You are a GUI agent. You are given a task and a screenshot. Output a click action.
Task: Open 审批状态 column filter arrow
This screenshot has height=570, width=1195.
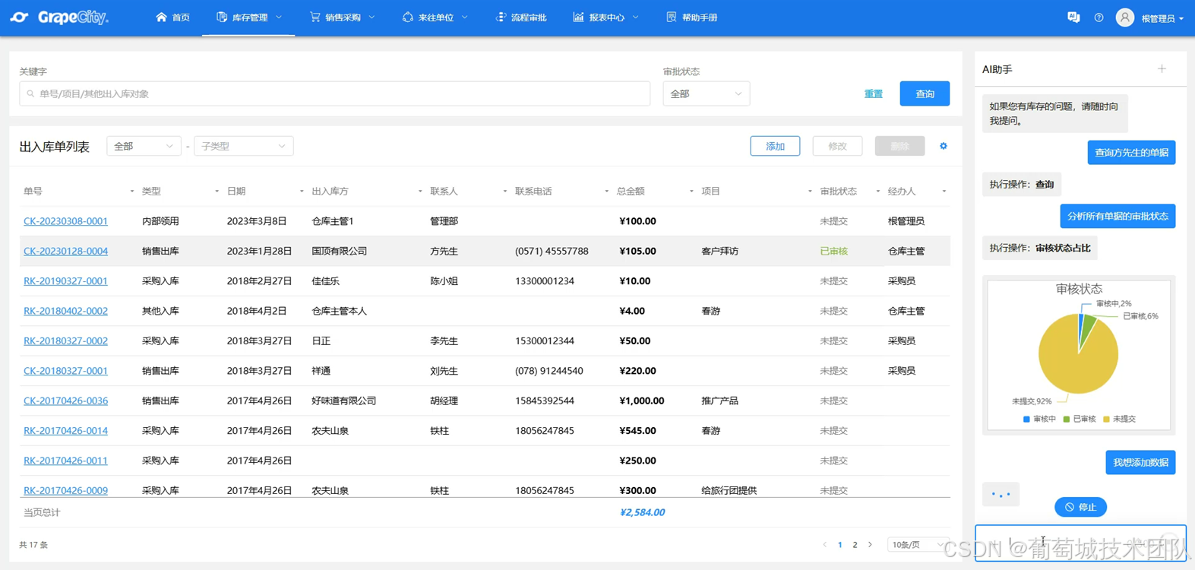click(x=877, y=192)
